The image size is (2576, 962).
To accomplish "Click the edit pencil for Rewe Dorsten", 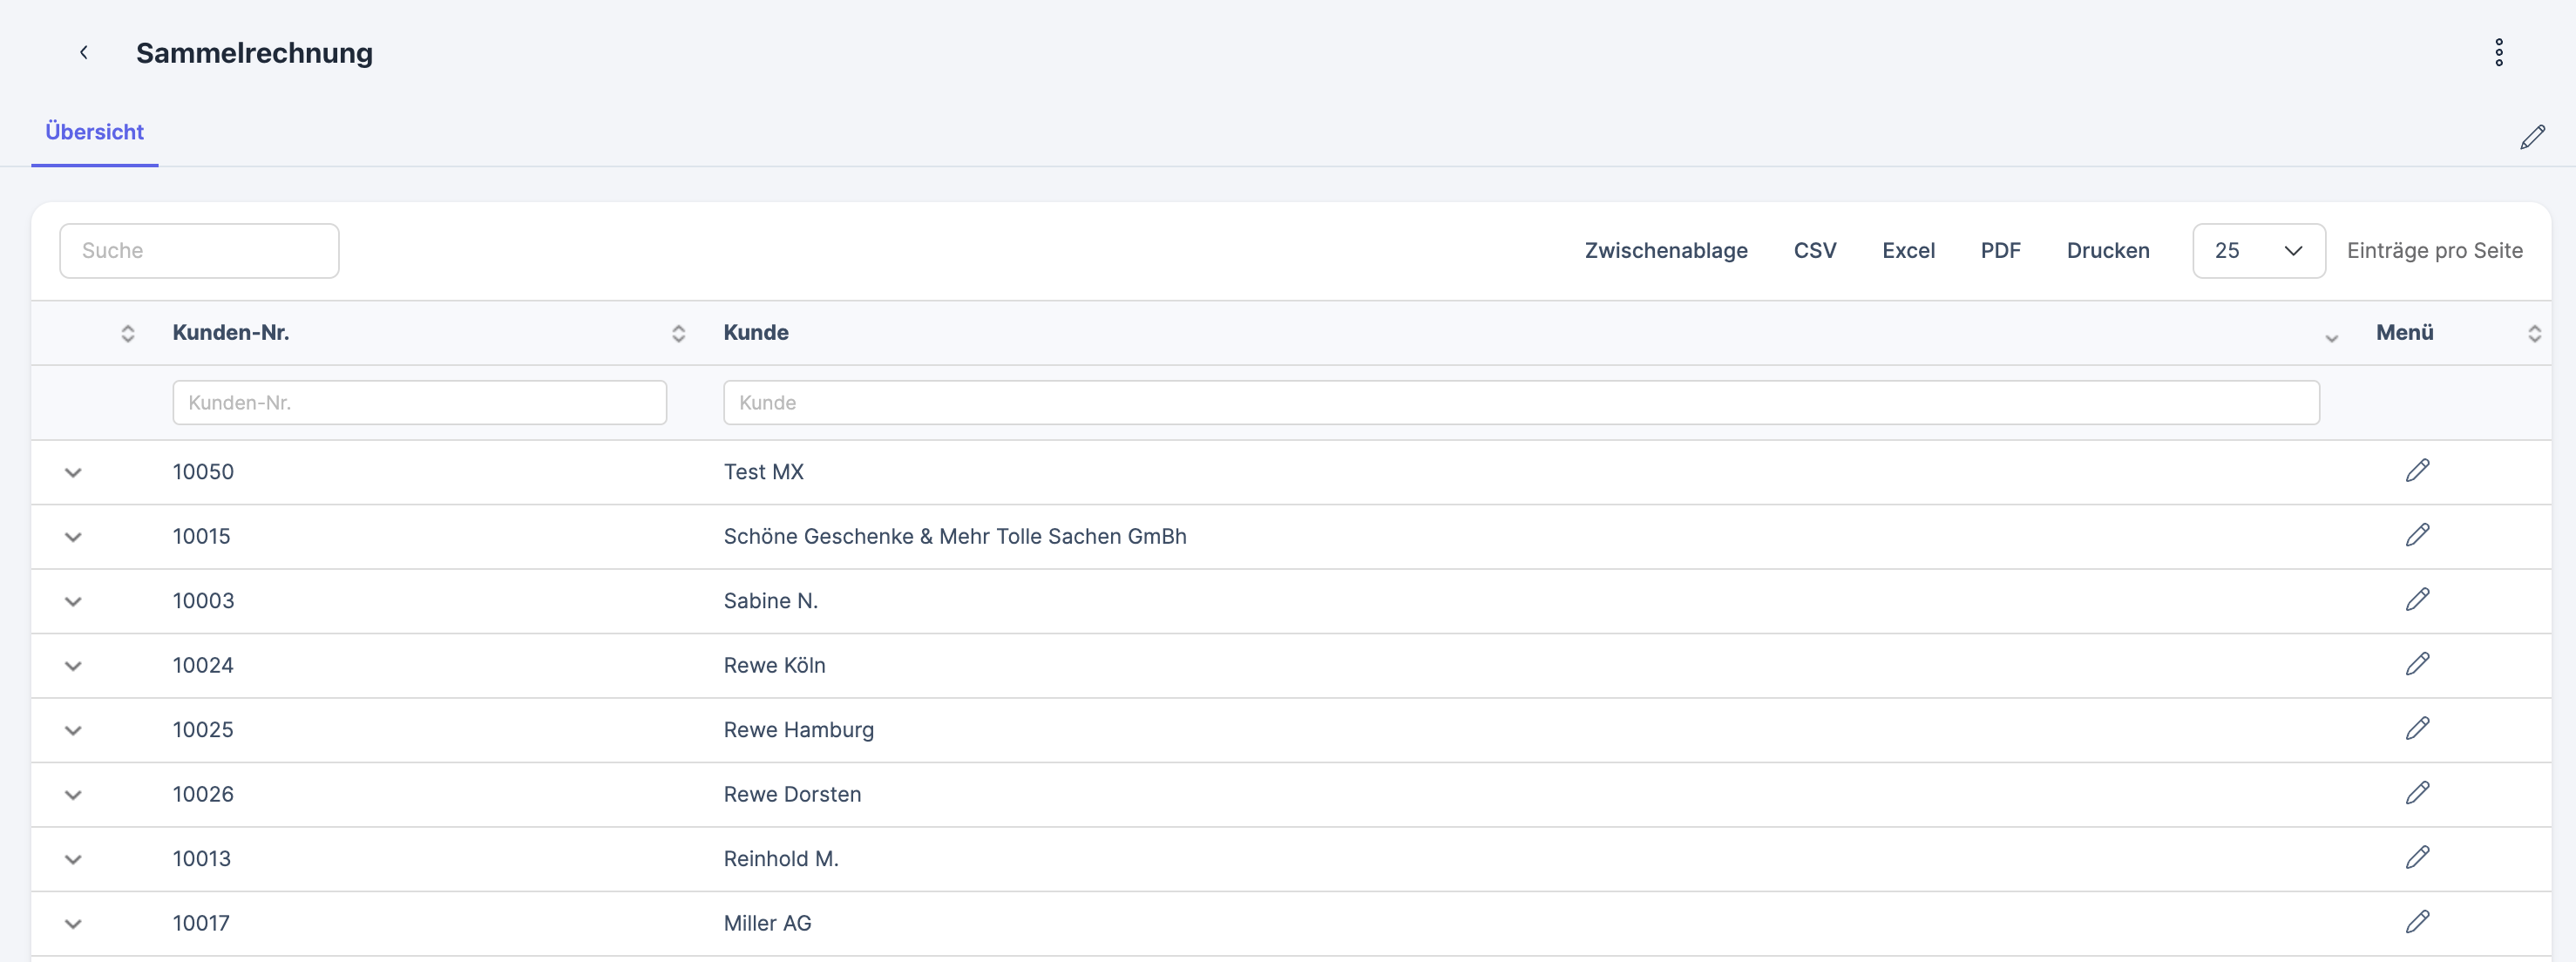I will coord(2416,793).
